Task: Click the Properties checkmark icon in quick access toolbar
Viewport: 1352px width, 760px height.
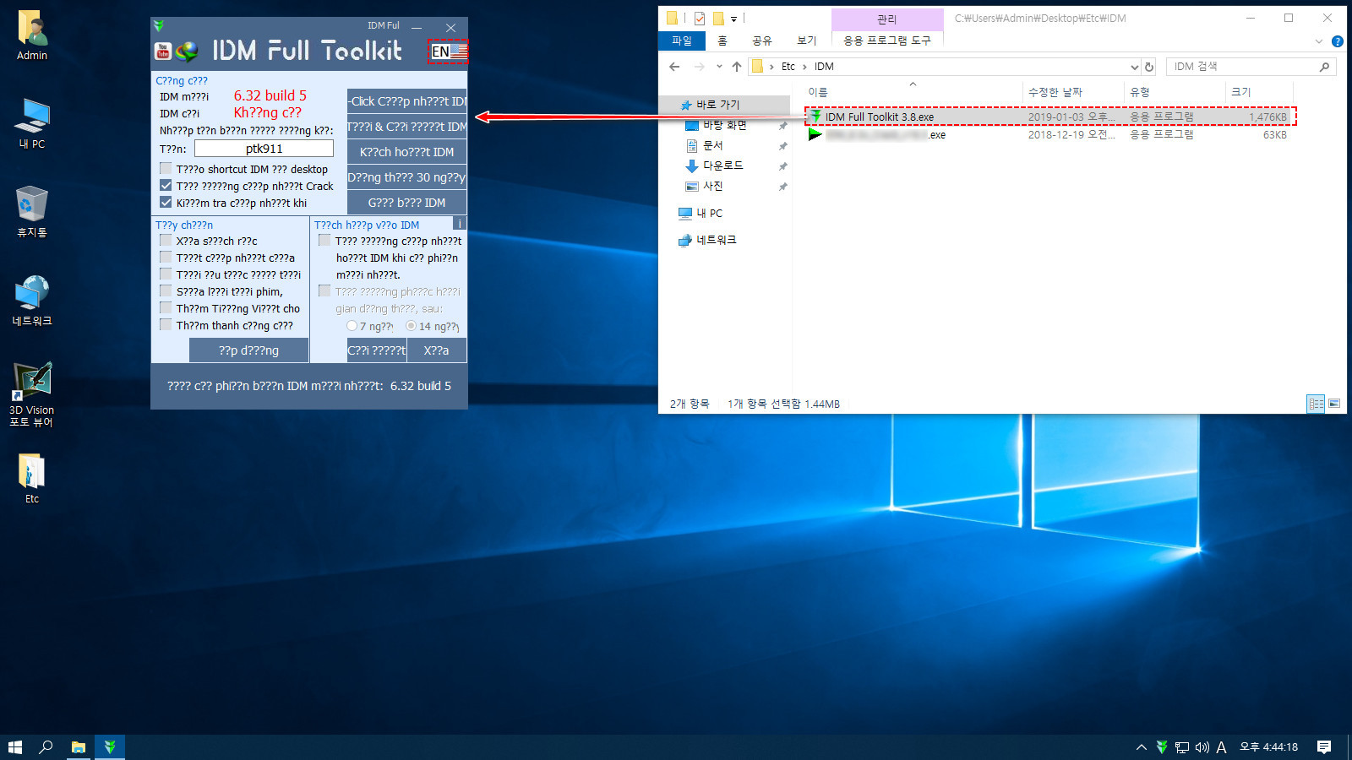Action: click(699, 18)
